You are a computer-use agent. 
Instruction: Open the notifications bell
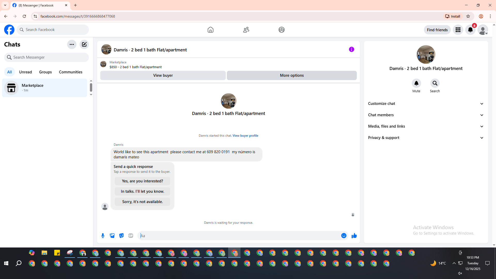470,30
